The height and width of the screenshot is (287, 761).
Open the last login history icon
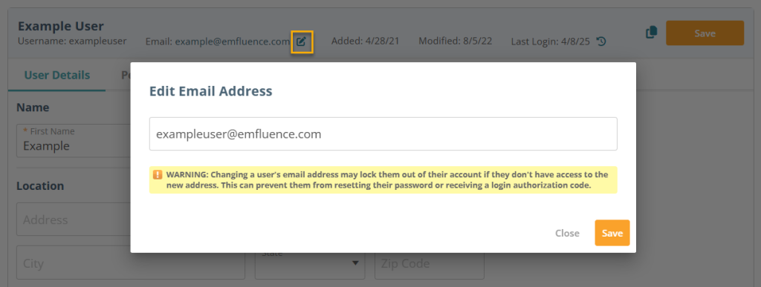click(x=600, y=42)
